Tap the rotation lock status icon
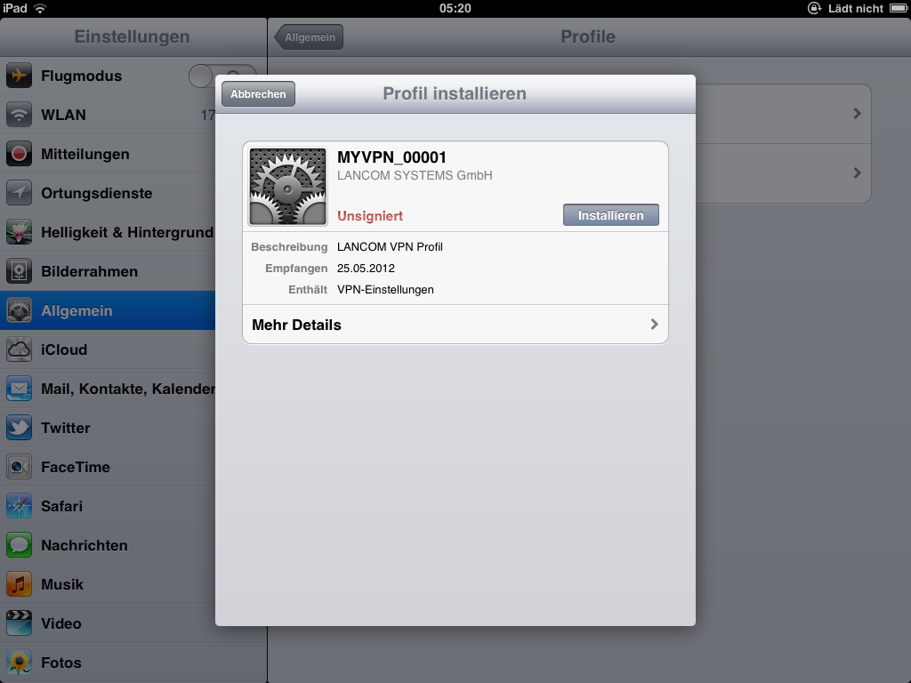This screenshot has width=911, height=683. pyautogui.click(x=814, y=8)
